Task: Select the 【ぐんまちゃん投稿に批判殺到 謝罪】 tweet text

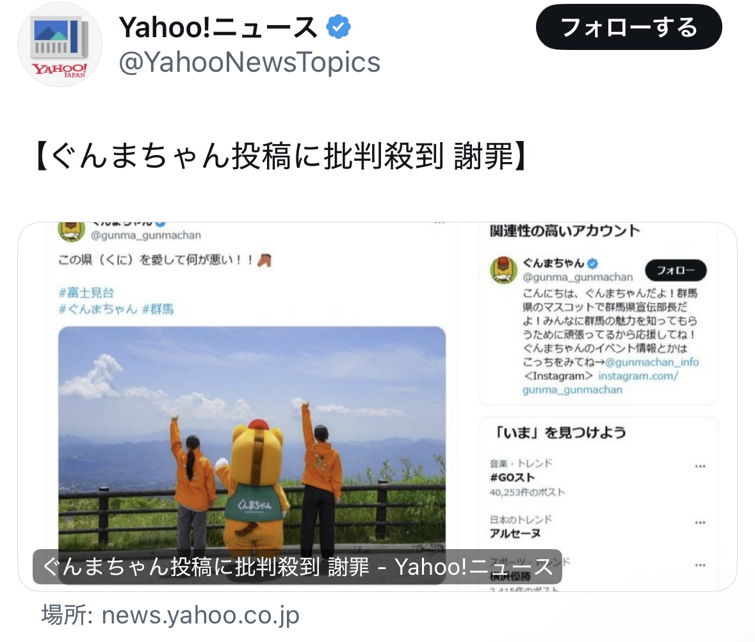Action: coord(280,156)
